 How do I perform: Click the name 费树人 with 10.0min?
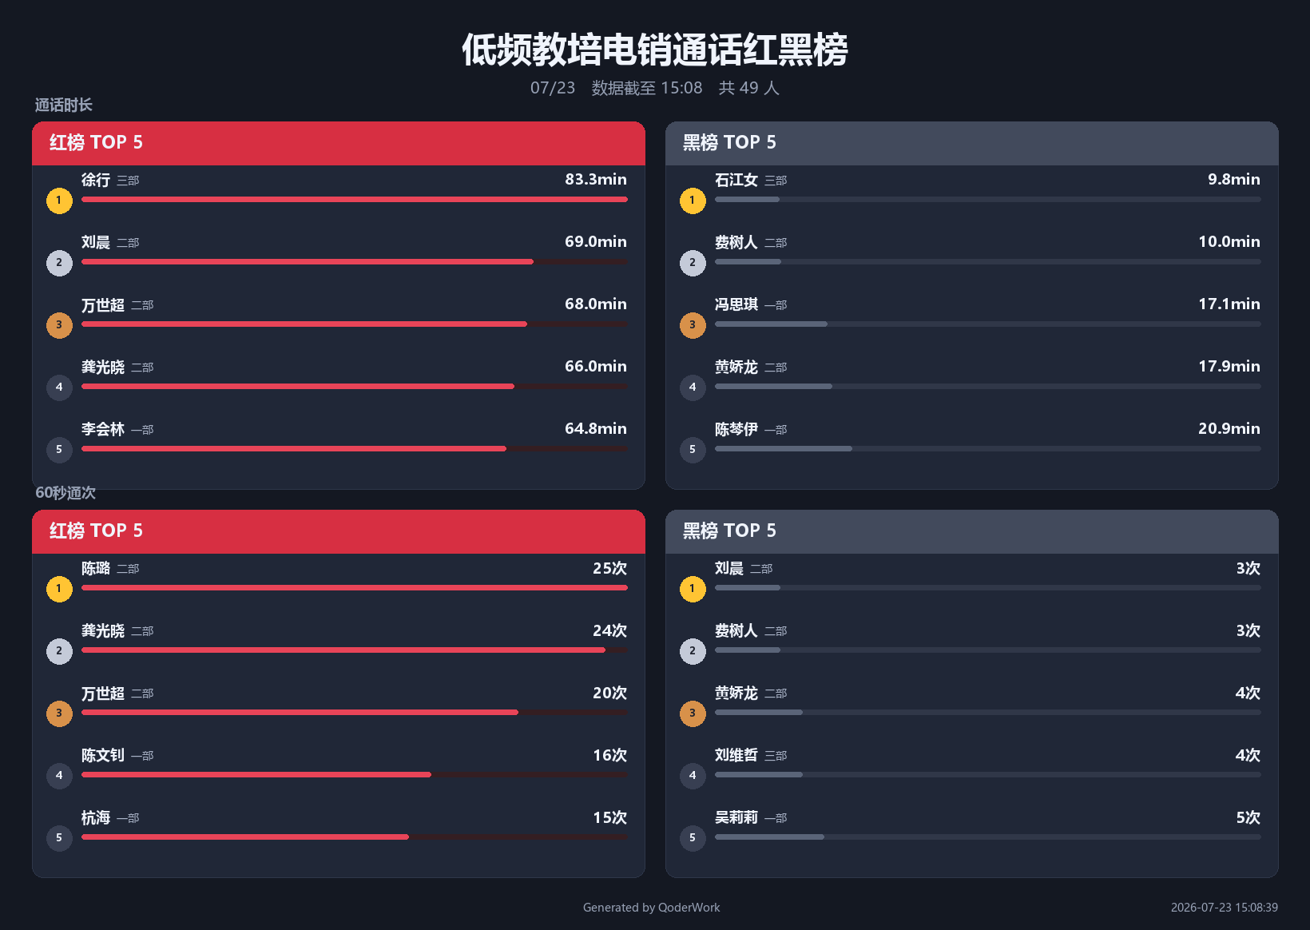736,242
